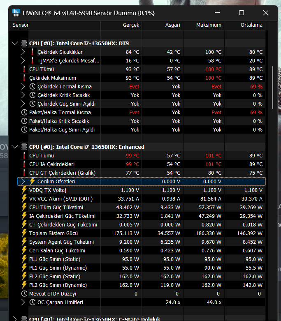The width and height of the screenshot is (281, 321).
Task: Click the Sensör column header
Action: tap(55, 25)
